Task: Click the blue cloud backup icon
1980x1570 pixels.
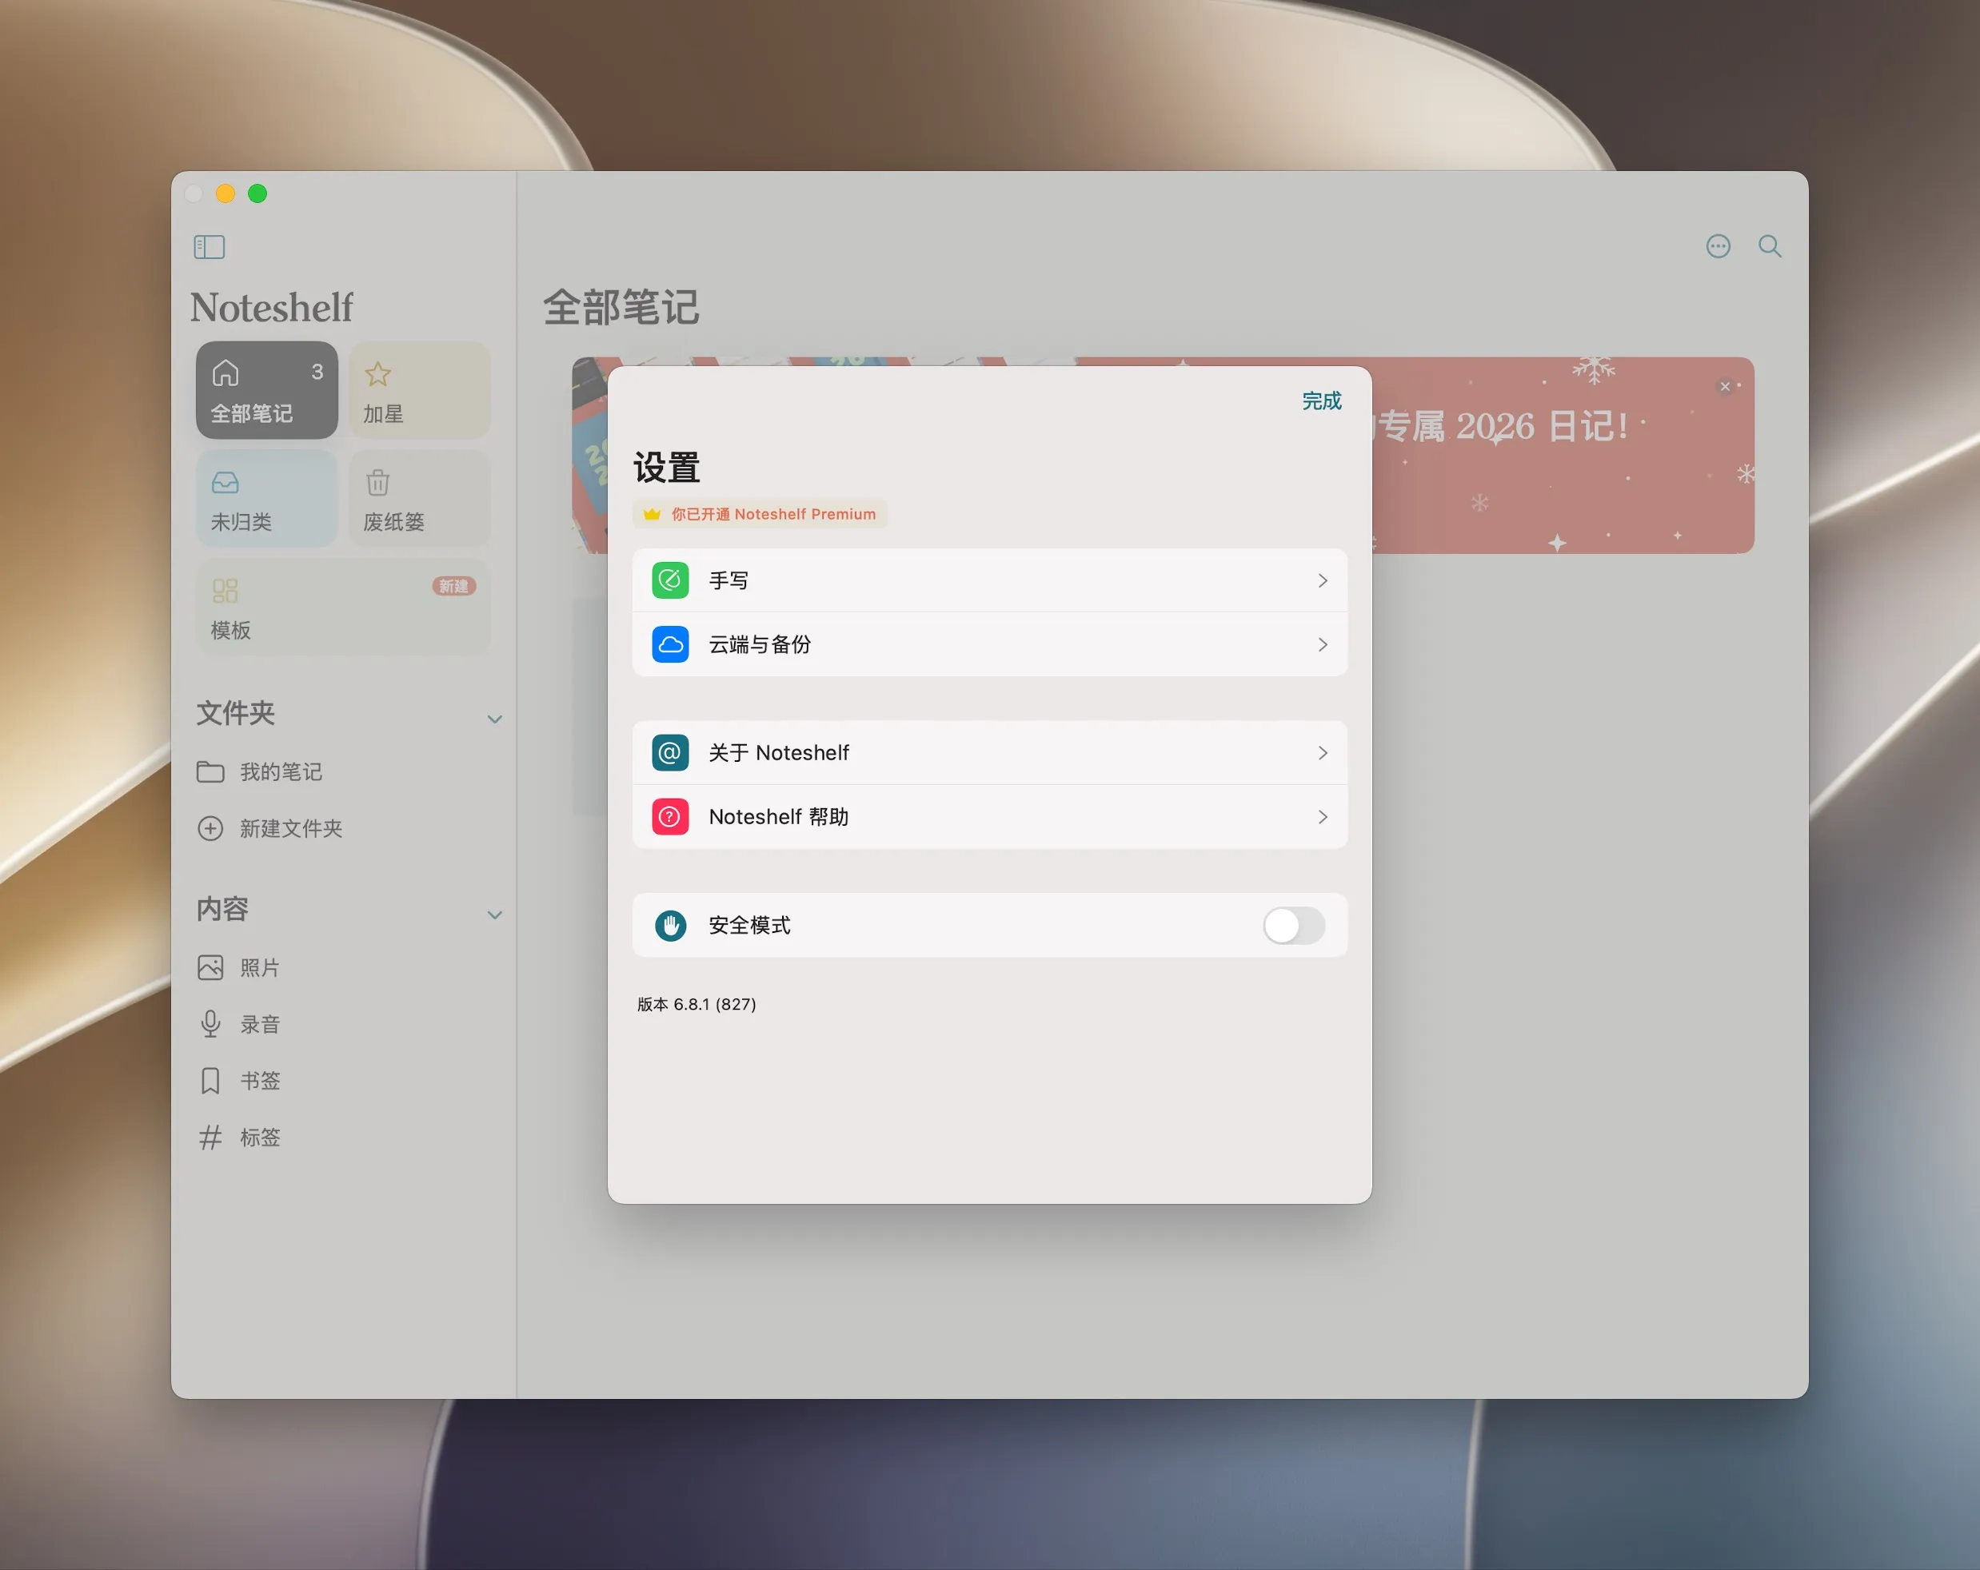Action: tap(670, 644)
